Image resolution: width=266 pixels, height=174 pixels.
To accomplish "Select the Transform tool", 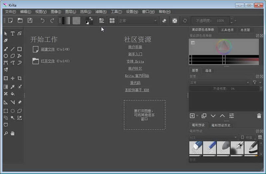I will pos(6,78).
